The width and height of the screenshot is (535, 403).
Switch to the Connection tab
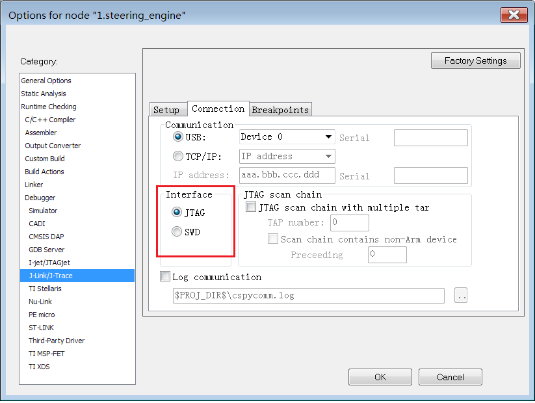(x=218, y=109)
